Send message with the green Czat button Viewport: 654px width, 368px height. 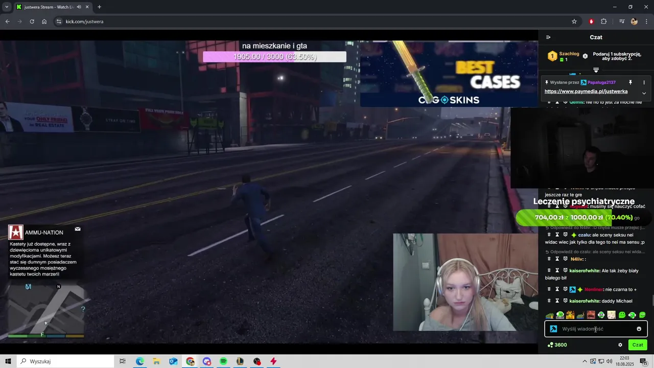point(638,345)
